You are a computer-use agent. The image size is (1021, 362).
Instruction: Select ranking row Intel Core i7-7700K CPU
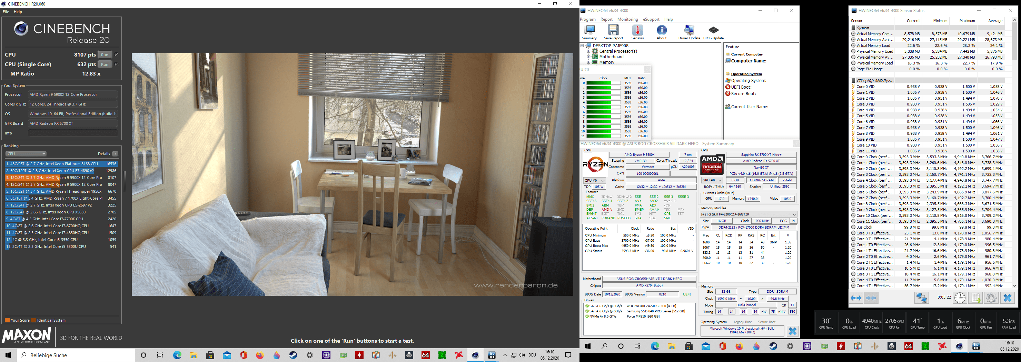click(61, 219)
